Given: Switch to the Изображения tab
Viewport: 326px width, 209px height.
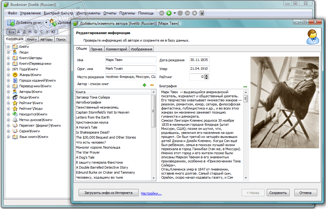Looking at the screenshot, I should pyautogui.click(x=141, y=49).
